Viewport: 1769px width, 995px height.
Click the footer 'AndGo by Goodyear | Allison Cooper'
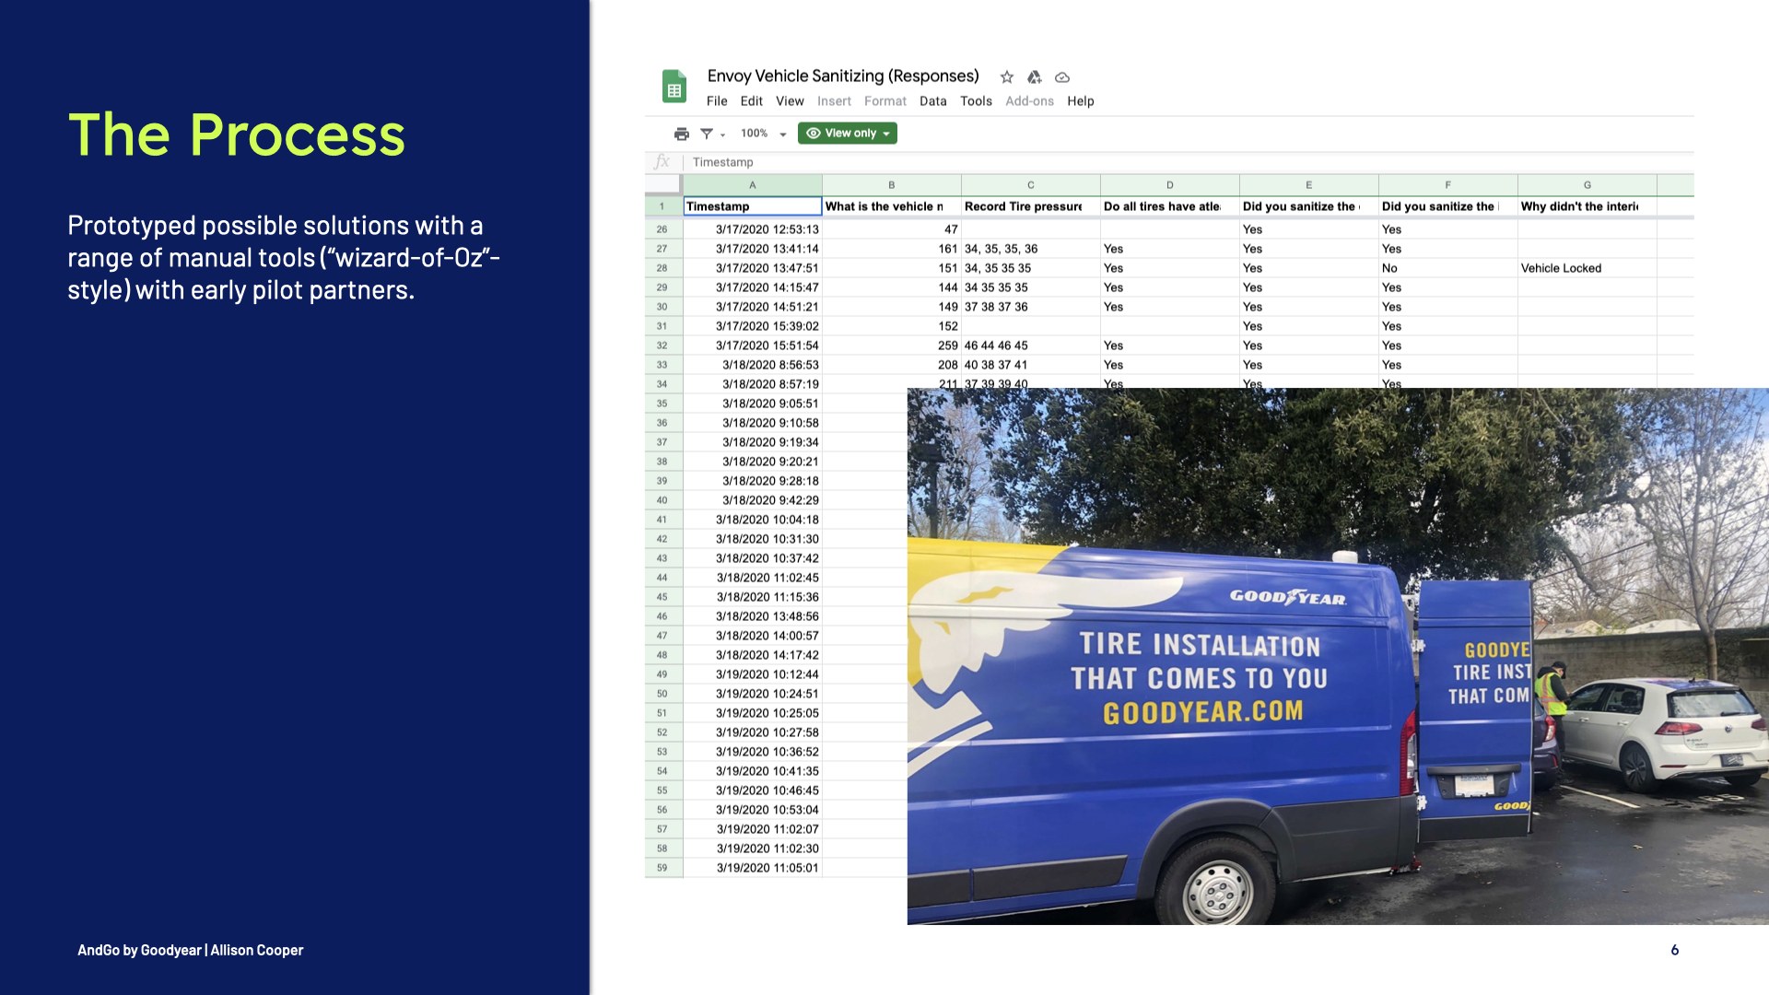point(191,950)
